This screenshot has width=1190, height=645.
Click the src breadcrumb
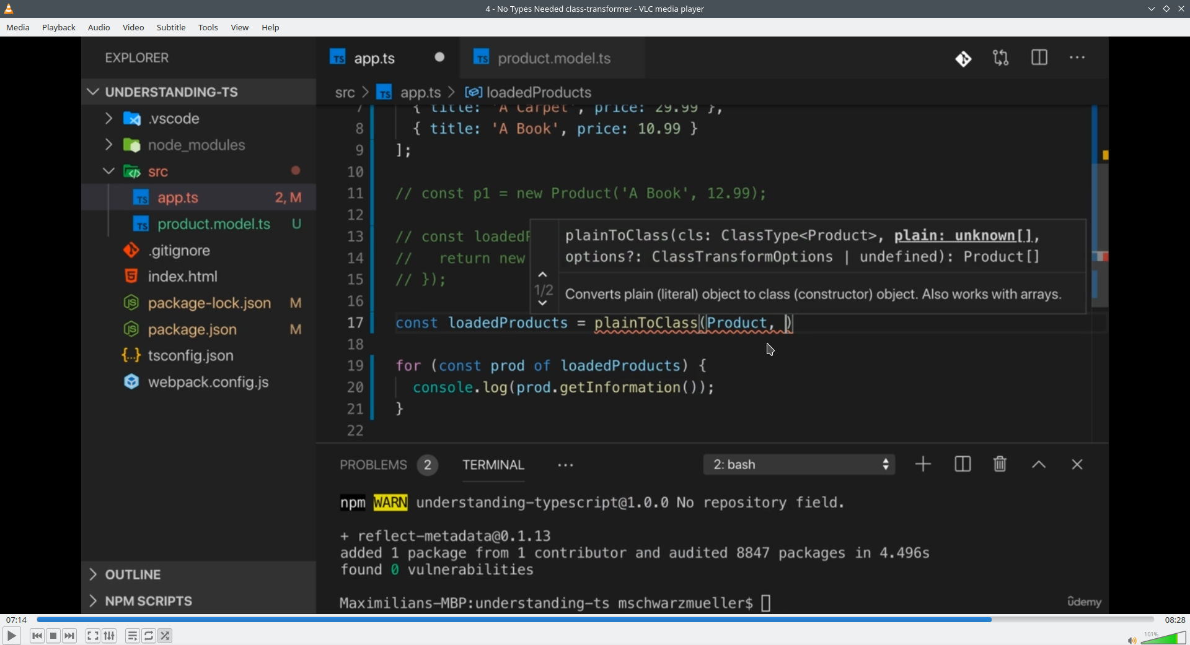point(345,93)
